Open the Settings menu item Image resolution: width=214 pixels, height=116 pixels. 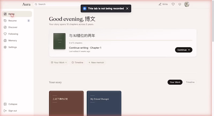tap(17, 47)
